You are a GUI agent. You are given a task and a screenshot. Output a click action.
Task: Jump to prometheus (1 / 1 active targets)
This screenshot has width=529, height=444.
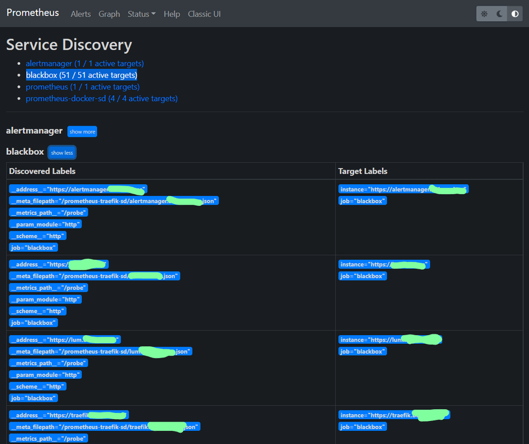(x=83, y=86)
